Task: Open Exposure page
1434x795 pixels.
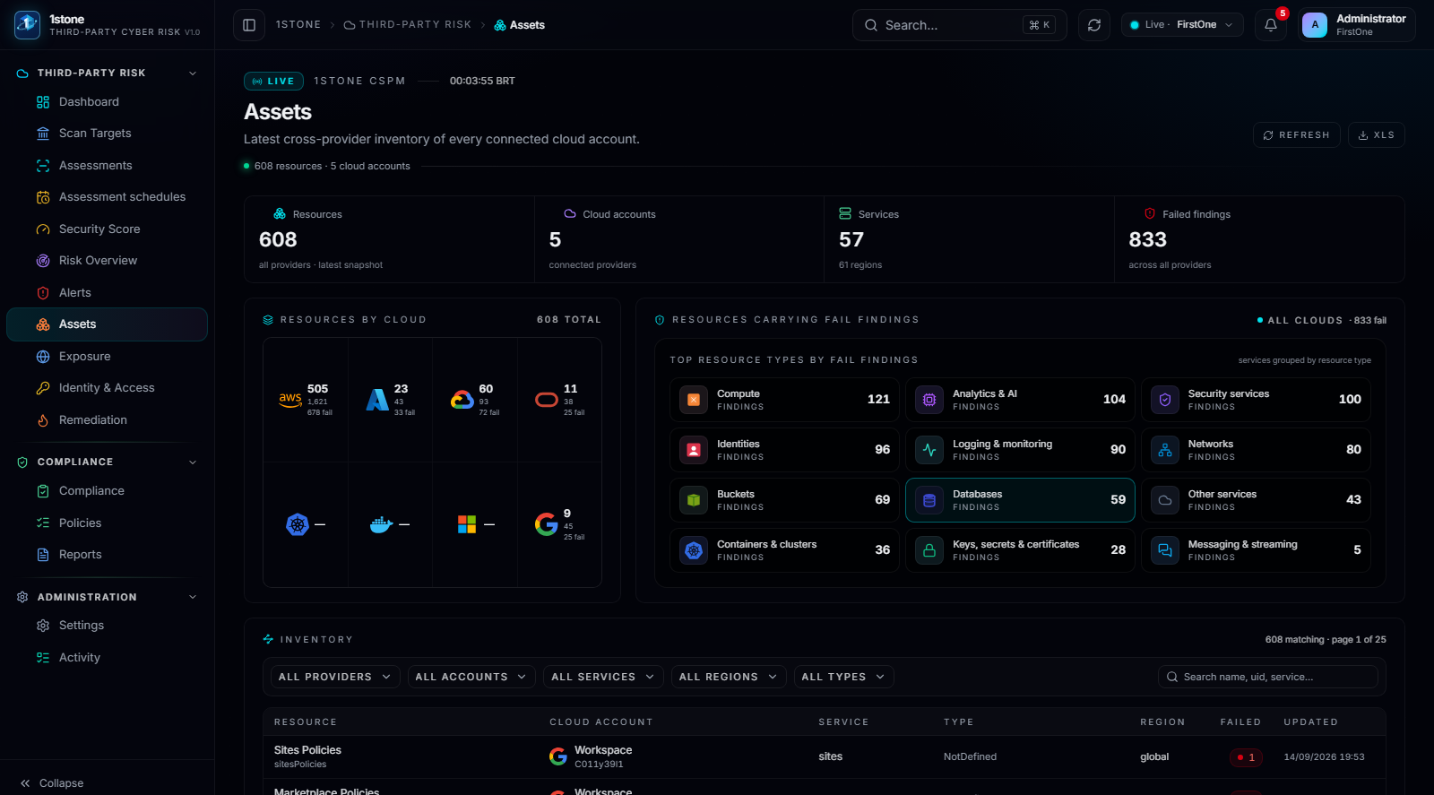Action: tap(108, 357)
